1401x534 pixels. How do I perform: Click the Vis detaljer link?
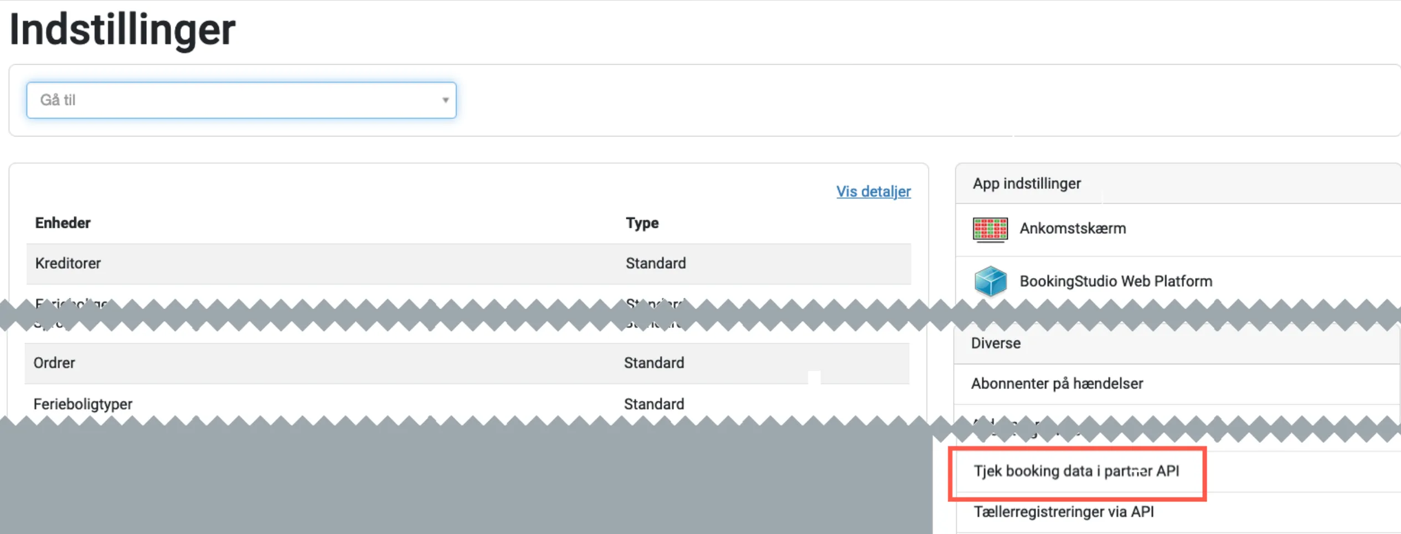(x=873, y=191)
